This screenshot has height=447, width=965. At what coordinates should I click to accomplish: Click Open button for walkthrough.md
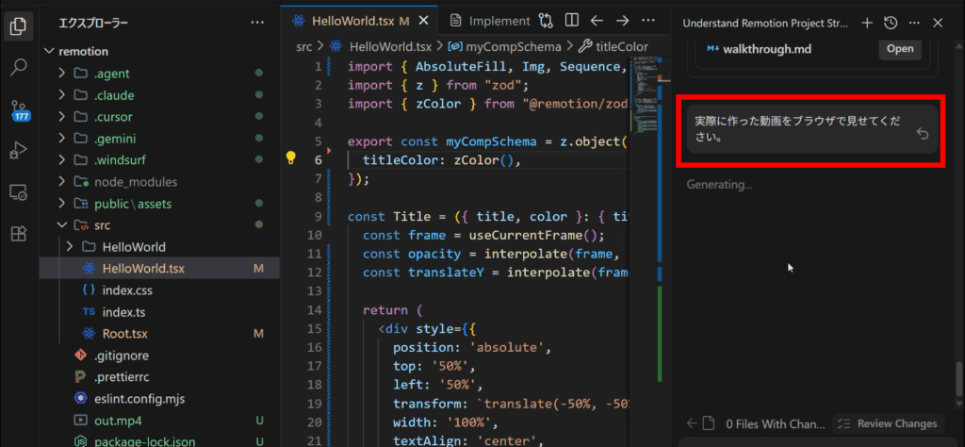pyautogui.click(x=899, y=49)
